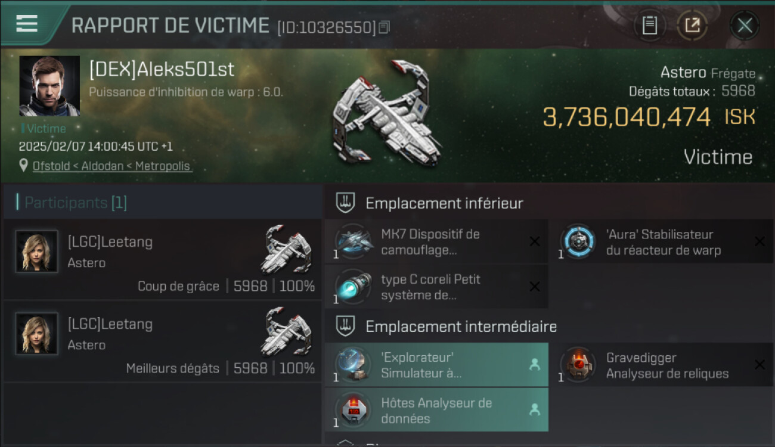
Task: Select the Hôtes data analyzer icon
Action: click(354, 410)
